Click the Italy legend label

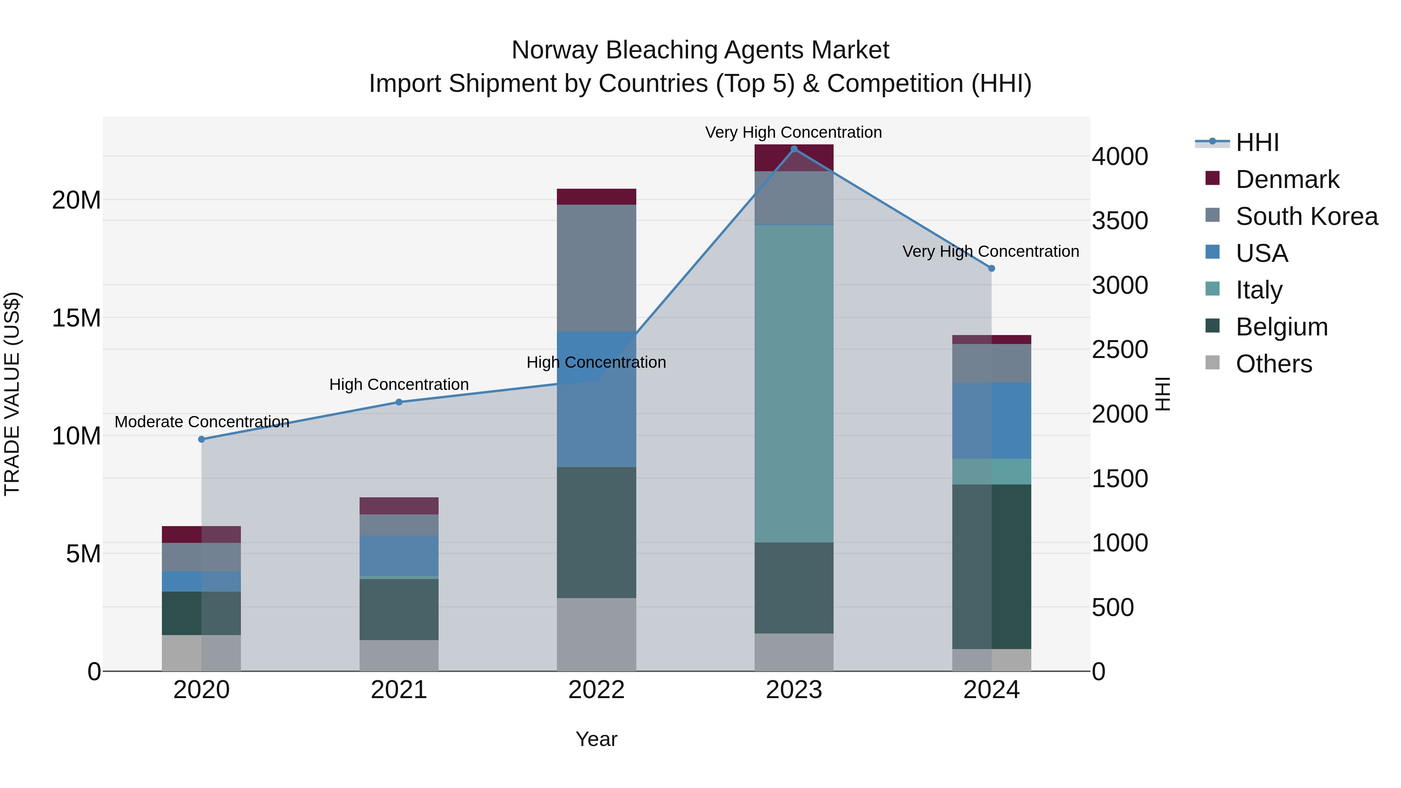(x=1259, y=290)
